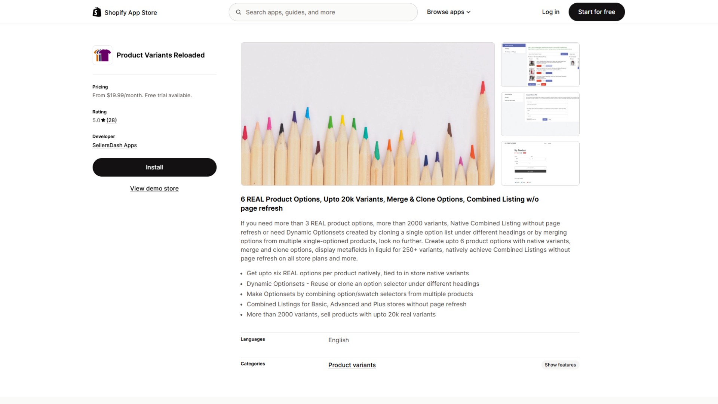Click the Shopify bag logo icon

97,12
